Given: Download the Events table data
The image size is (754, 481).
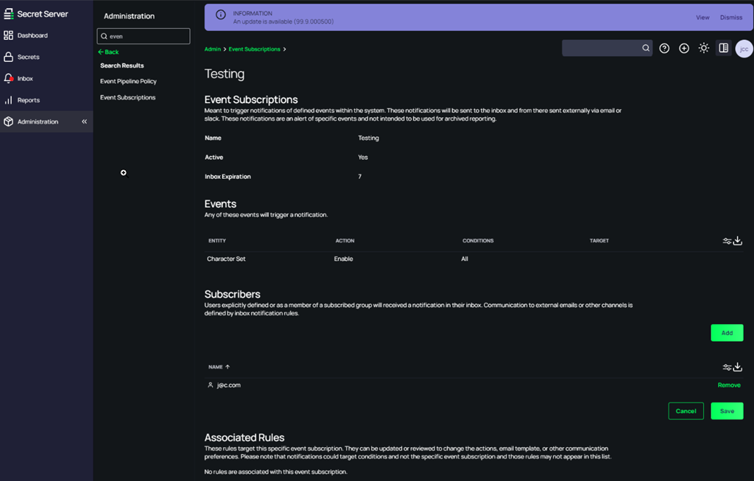Looking at the screenshot, I should [x=738, y=241].
